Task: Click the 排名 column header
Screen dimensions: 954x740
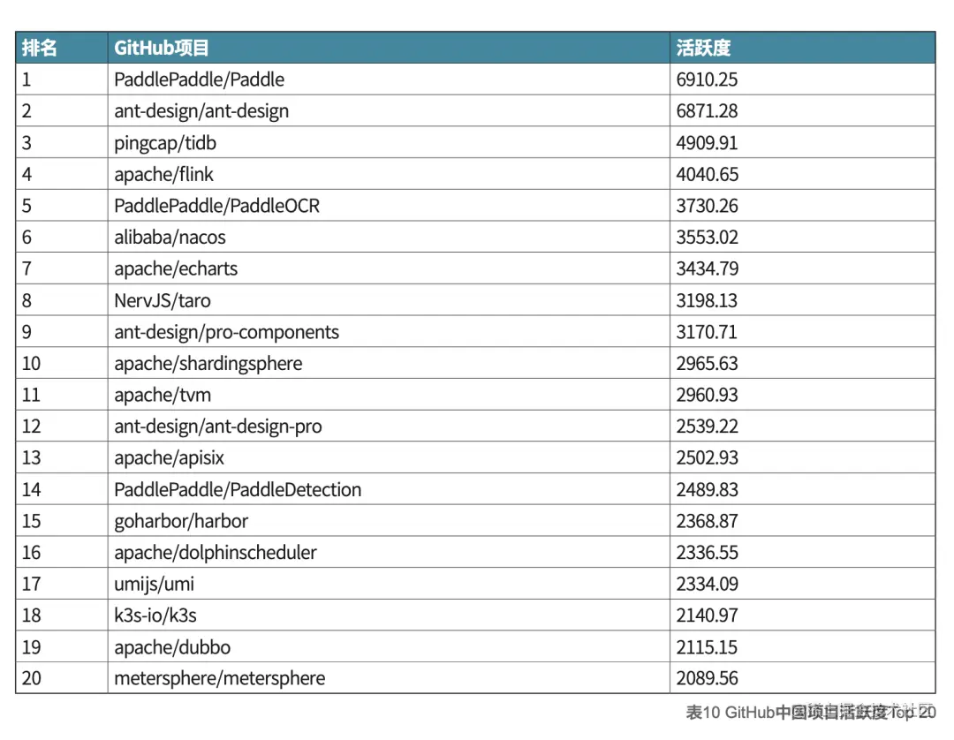Action: (62, 48)
